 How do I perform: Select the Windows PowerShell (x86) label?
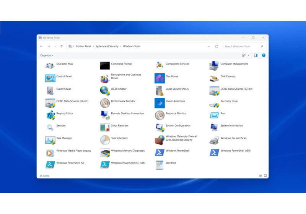[236, 151]
